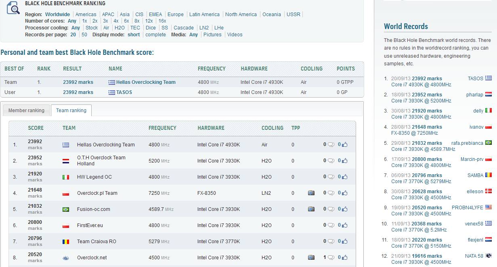The image size is (497, 267).
Task: Open TASOS user link in best-of table
Action: 124,92
